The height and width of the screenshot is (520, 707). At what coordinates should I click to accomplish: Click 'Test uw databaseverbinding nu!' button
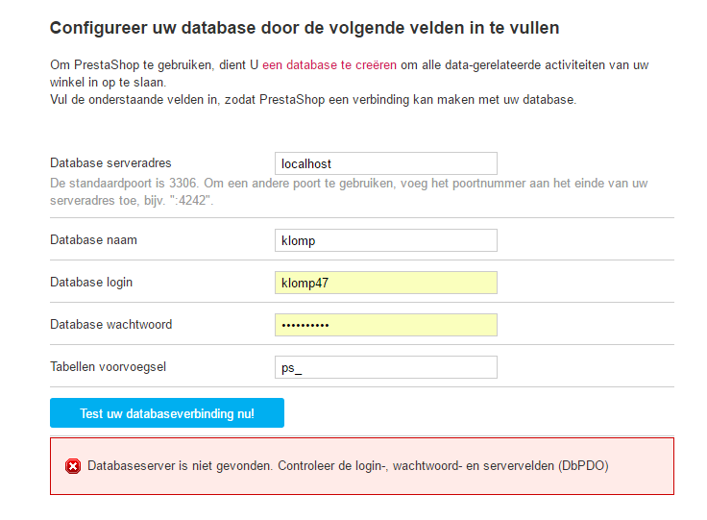click(167, 412)
